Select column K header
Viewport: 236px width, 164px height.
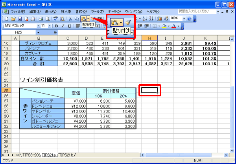[x=206, y=38]
